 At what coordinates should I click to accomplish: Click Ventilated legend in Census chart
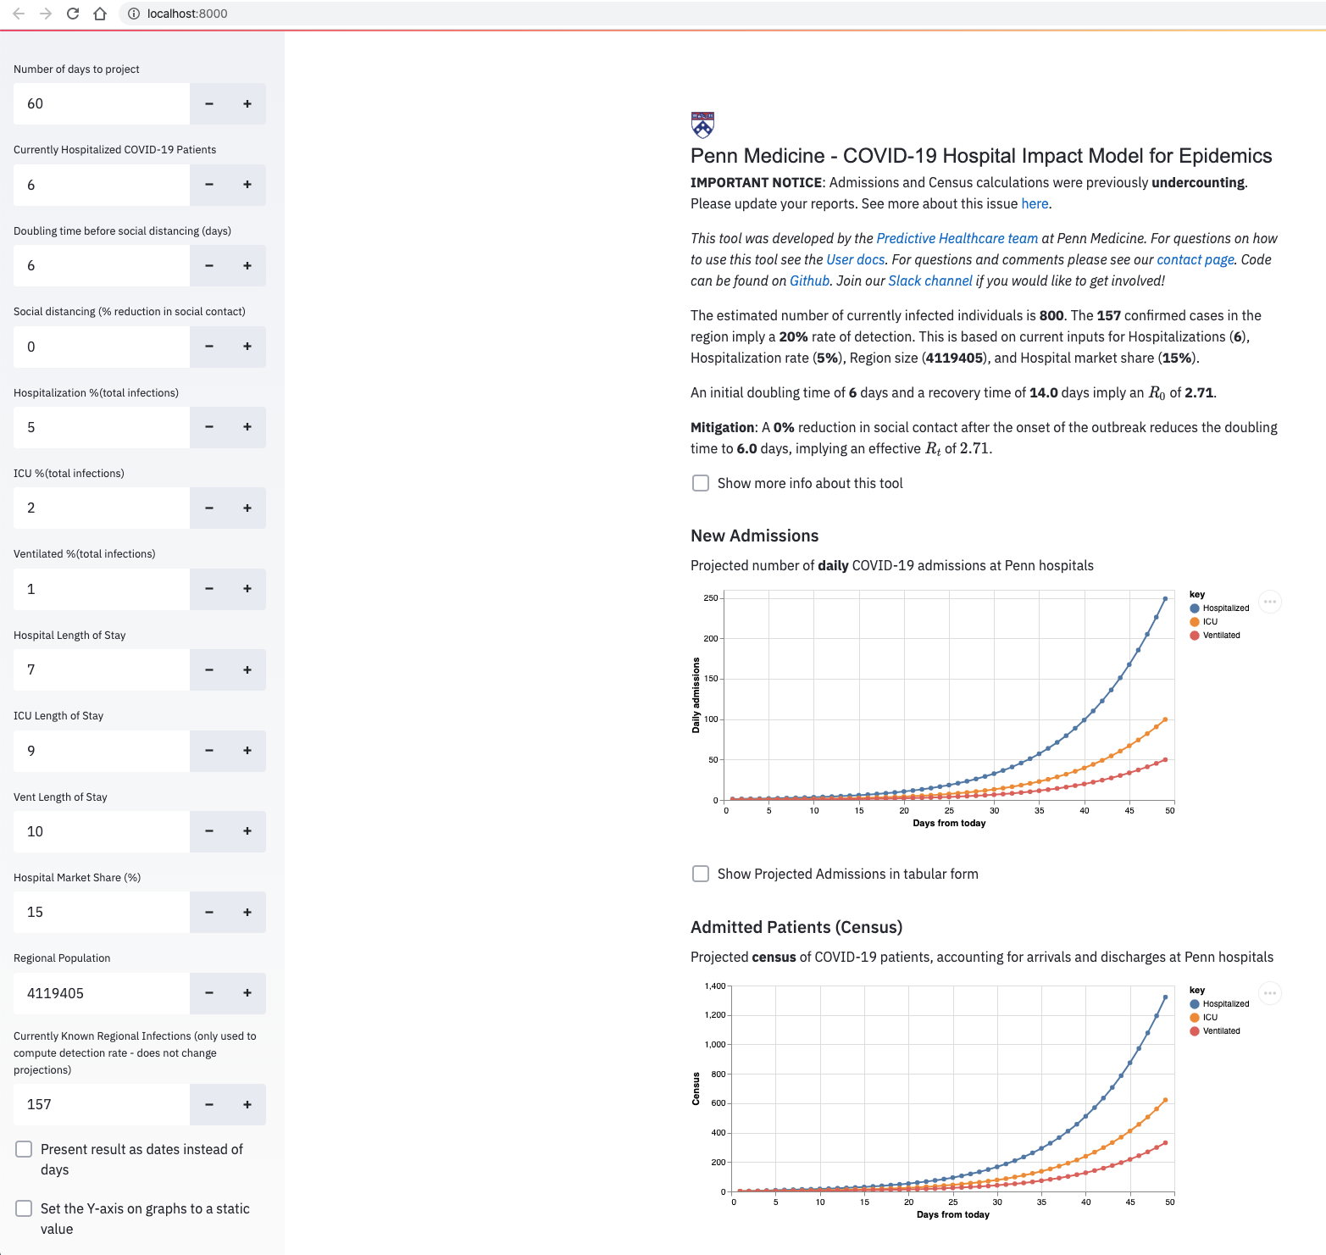[x=1215, y=1030]
